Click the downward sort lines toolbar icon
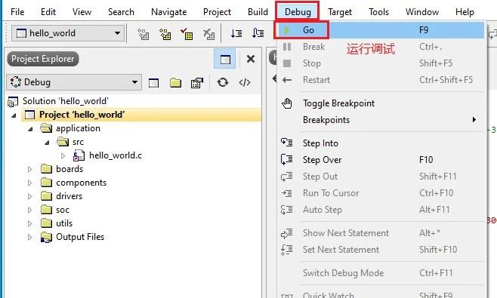Screen dimensions: 497x298 236,33
